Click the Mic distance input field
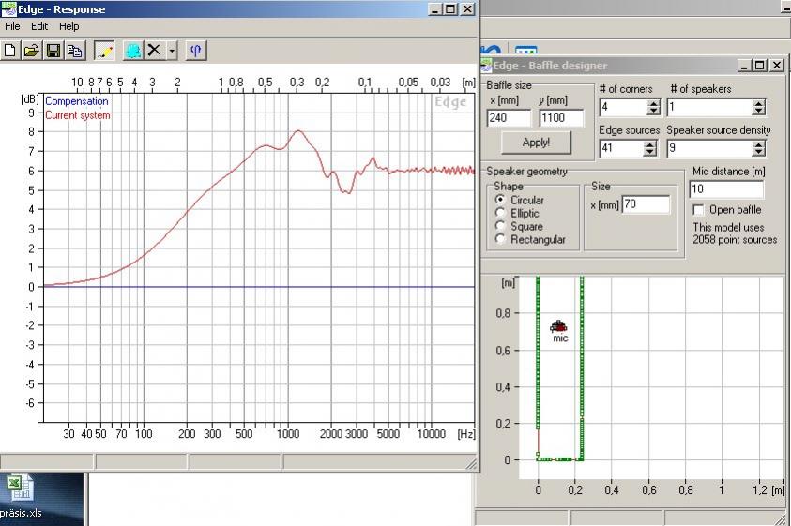This screenshot has width=791, height=526. (x=726, y=189)
